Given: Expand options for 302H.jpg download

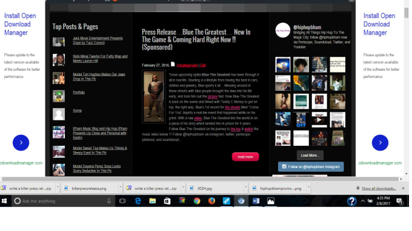Looking at the screenshot, I should [x=245, y=187].
